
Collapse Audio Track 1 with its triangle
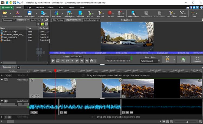point(2,101)
